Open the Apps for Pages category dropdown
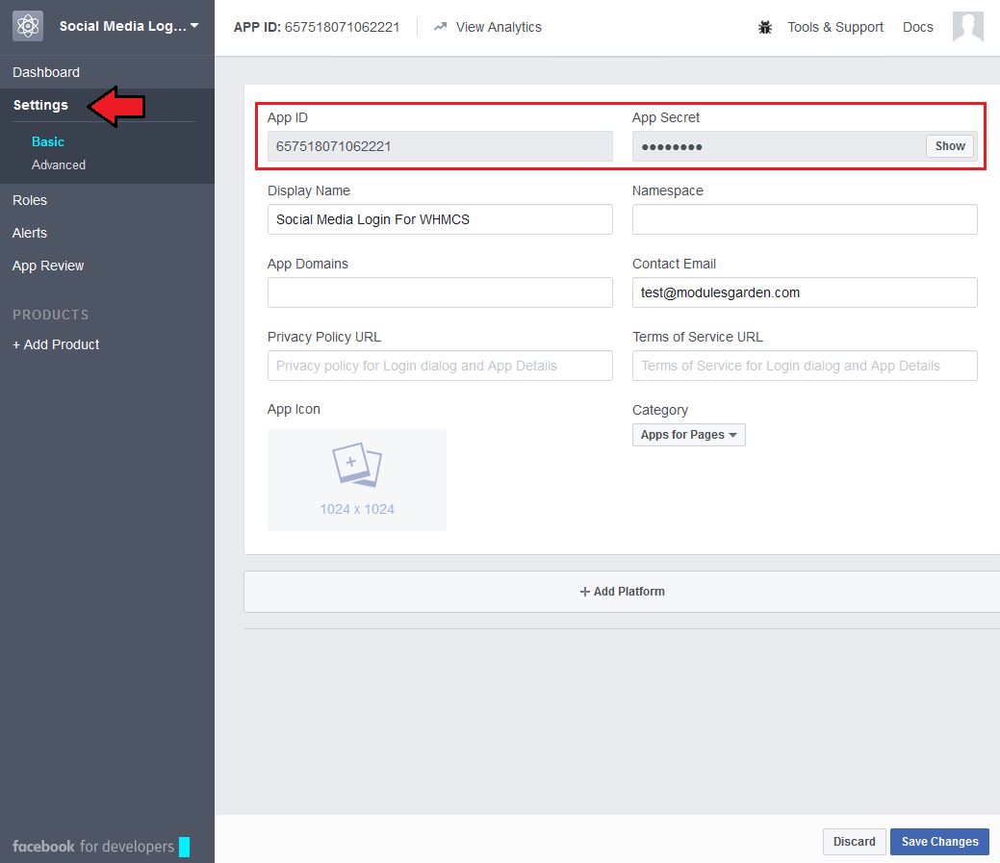 coord(689,435)
